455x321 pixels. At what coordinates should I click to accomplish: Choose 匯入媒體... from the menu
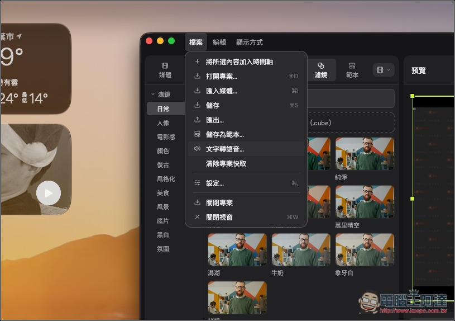pos(246,91)
